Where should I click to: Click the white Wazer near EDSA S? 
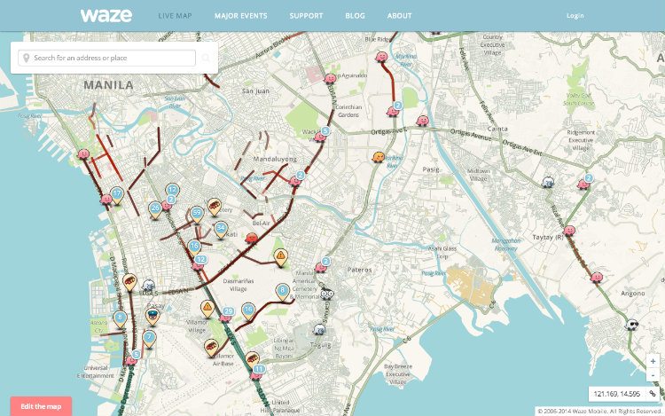(148, 285)
